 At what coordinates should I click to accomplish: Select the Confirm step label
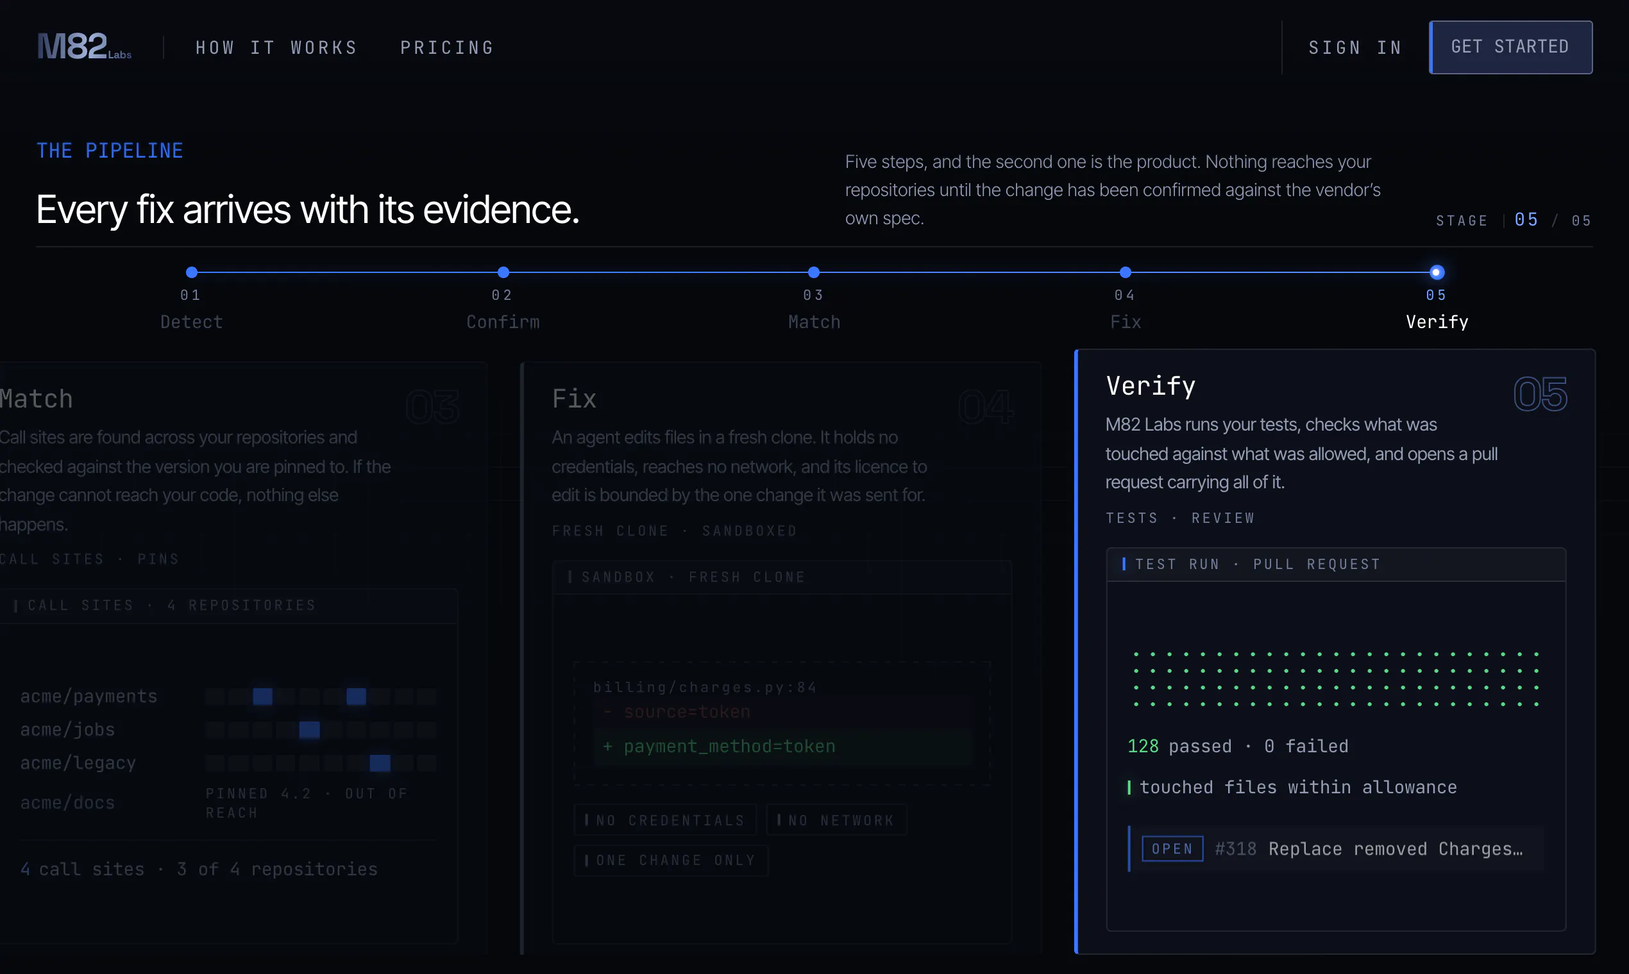pyautogui.click(x=503, y=322)
